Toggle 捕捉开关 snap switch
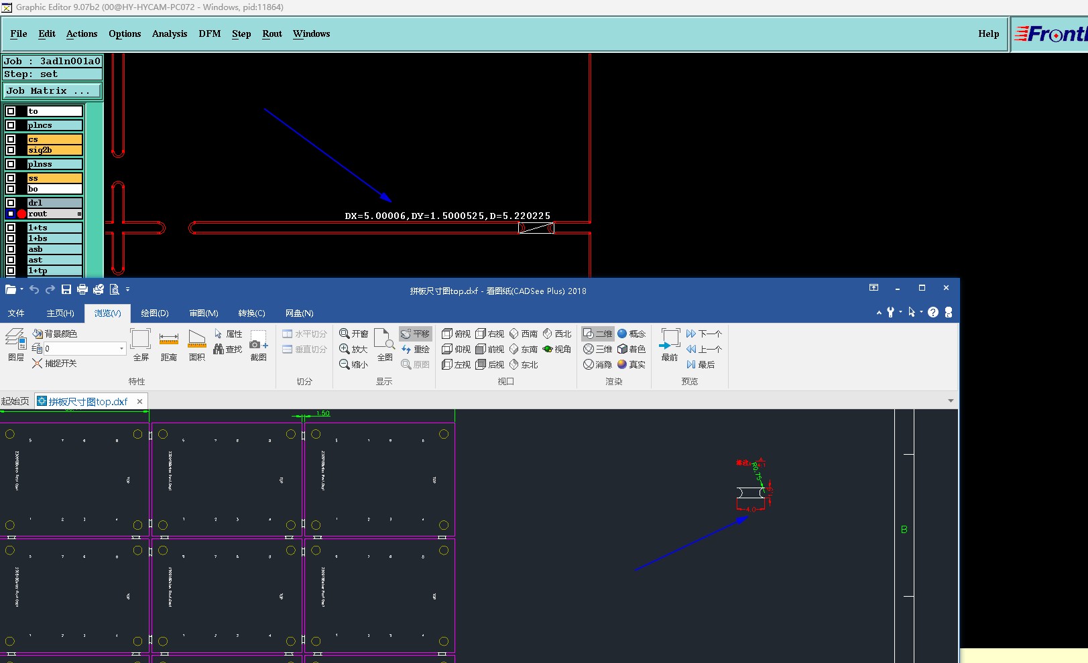 (55, 363)
